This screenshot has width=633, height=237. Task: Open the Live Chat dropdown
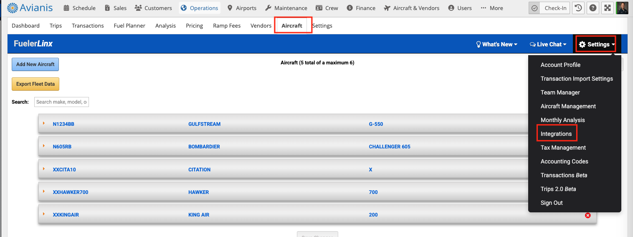[548, 44]
